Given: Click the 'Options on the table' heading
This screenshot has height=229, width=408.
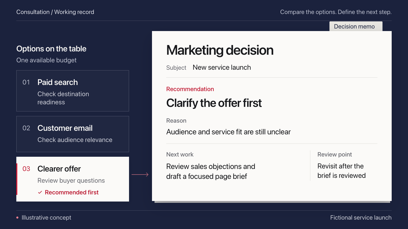Looking at the screenshot, I should pos(51,49).
